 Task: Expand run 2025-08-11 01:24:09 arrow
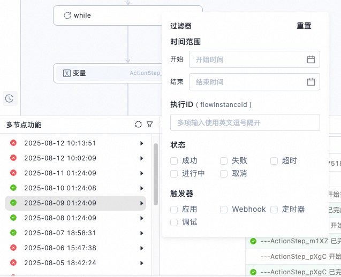pos(142,173)
